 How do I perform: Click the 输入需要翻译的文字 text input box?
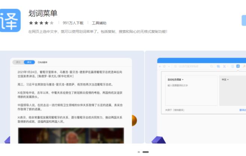point(191,91)
